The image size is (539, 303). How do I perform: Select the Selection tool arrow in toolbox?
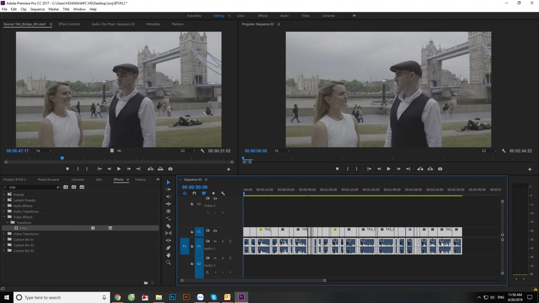168,182
